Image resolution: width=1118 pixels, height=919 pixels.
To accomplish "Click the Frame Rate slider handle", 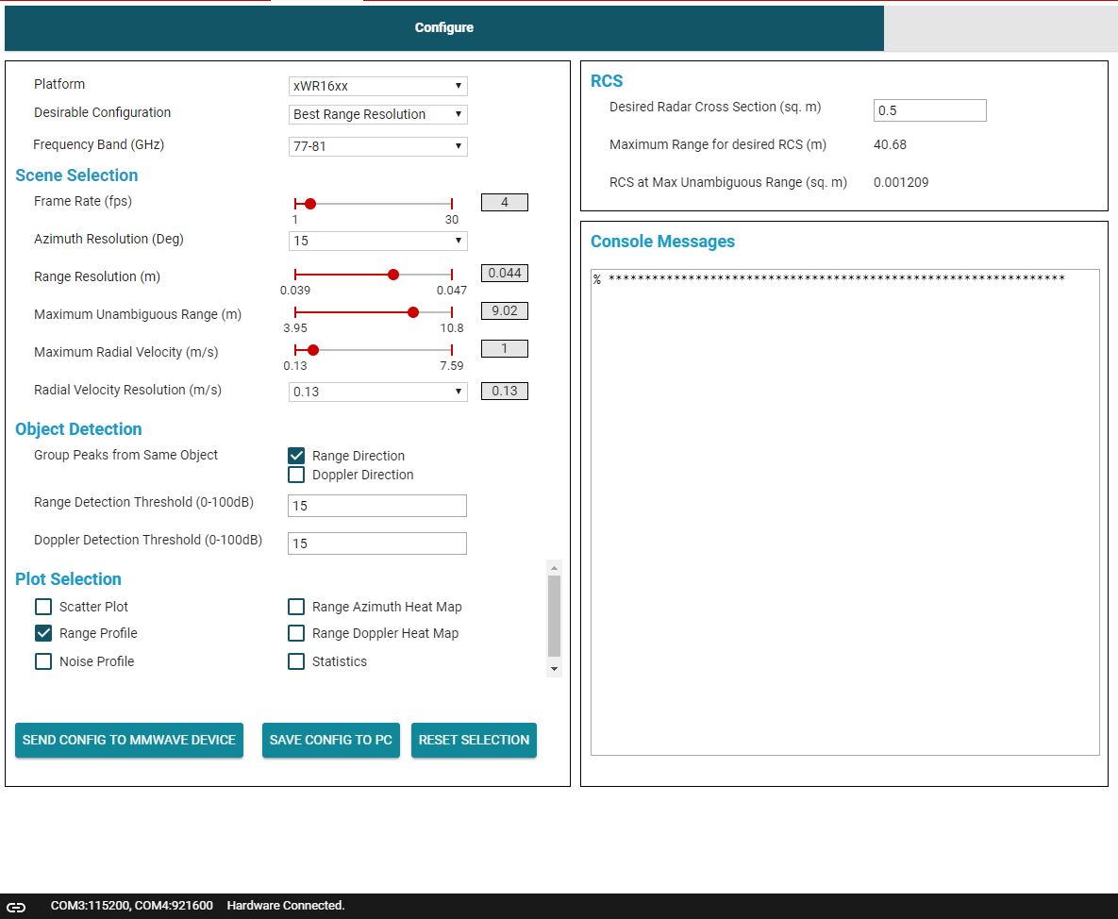I will tap(309, 203).
